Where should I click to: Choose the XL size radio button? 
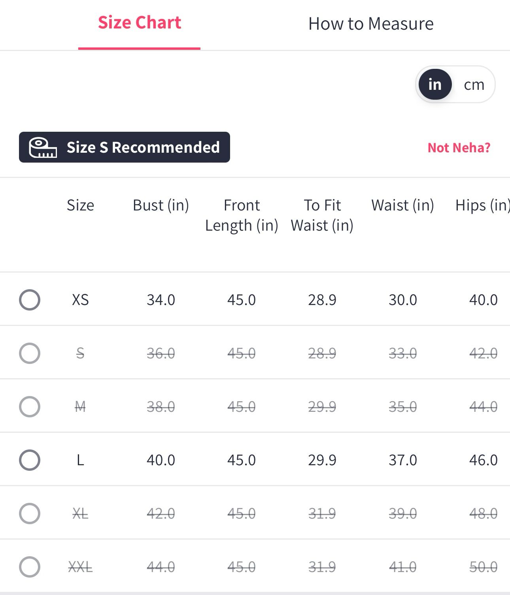point(30,513)
